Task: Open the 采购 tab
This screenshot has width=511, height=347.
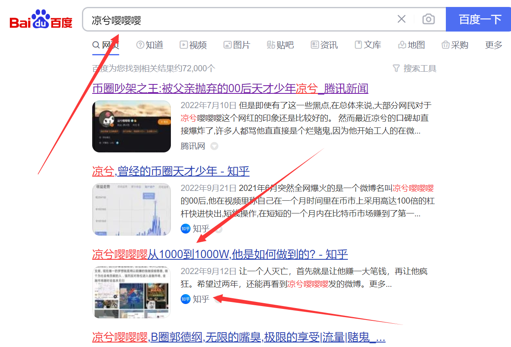Action: [455, 45]
